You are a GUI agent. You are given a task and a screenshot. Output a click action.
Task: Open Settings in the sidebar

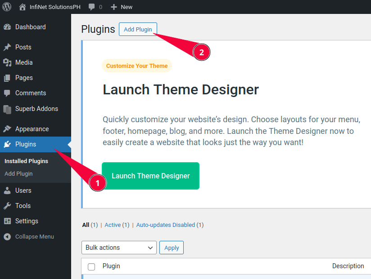point(27,221)
